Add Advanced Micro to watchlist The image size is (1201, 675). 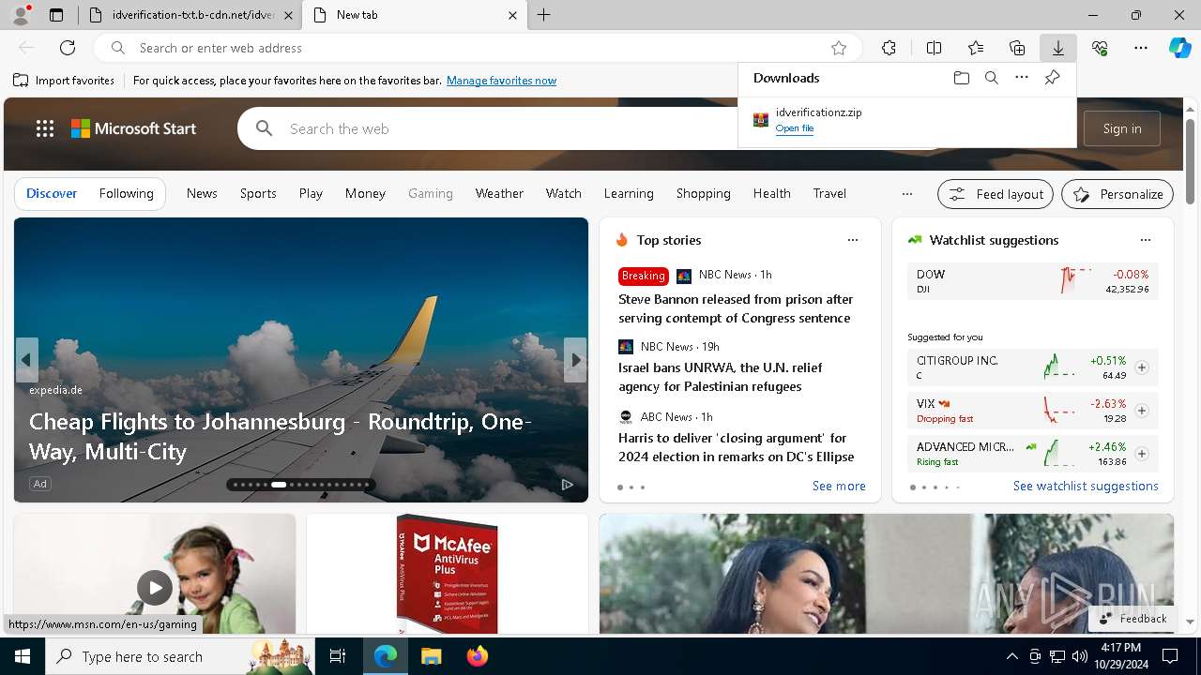[x=1141, y=454]
